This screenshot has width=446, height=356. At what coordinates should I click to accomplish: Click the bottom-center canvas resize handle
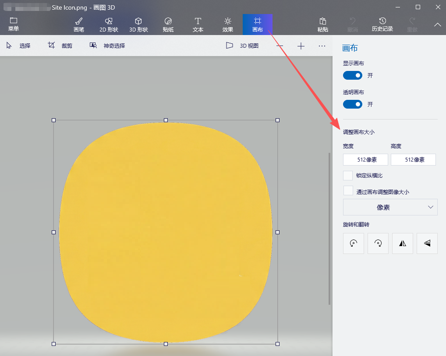166,344
